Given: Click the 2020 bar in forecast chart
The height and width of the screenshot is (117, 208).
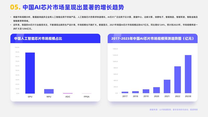Looking at the screenshot, I should click(x=157, y=90).
